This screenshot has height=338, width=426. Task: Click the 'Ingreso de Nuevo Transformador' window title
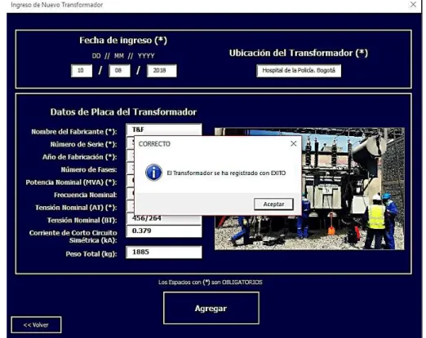click(x=56, y=5)
